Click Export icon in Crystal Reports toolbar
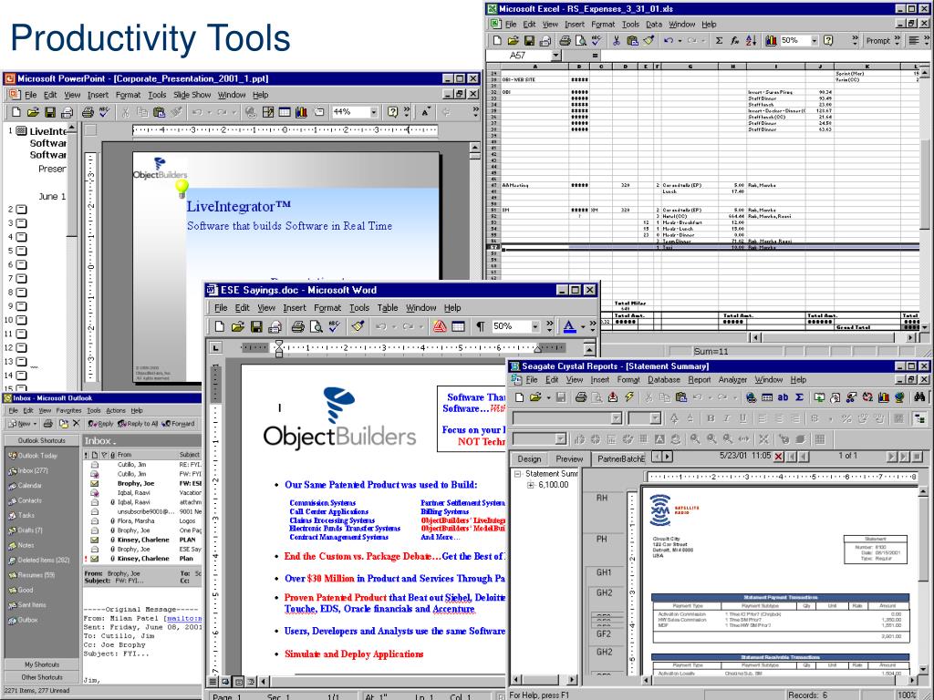This screenshot has height=700, width=934. 612,397
